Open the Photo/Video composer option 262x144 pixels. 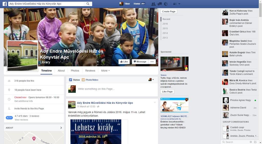[92, 80]
